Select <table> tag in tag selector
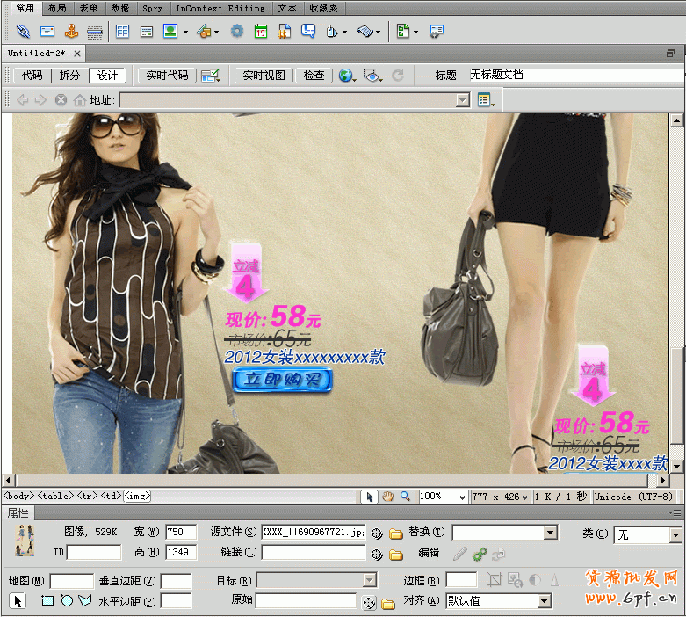 tap(55, 497)
